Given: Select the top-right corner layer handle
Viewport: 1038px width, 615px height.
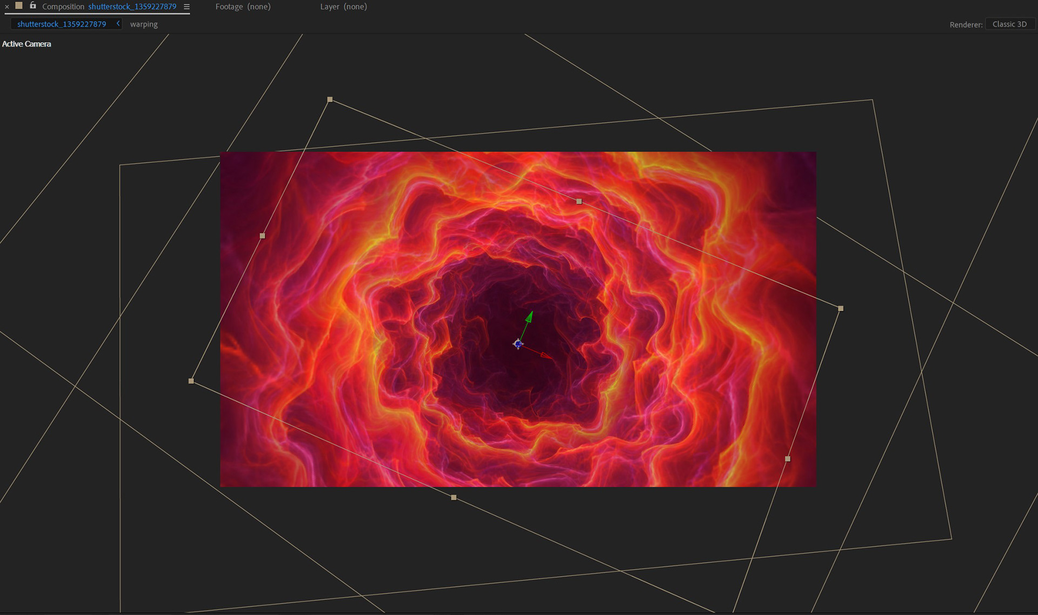Looking at the screenshot, I should (x=841, y=309).
